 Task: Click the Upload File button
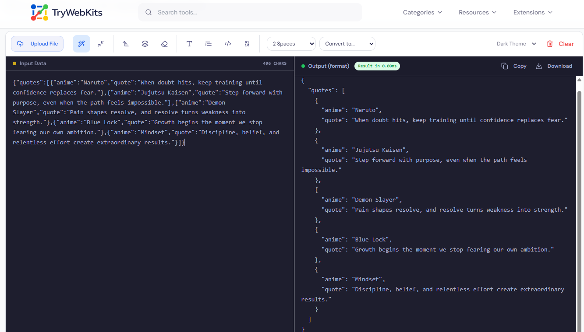37,43
